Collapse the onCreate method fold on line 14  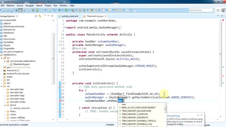[x=65, y=48]
